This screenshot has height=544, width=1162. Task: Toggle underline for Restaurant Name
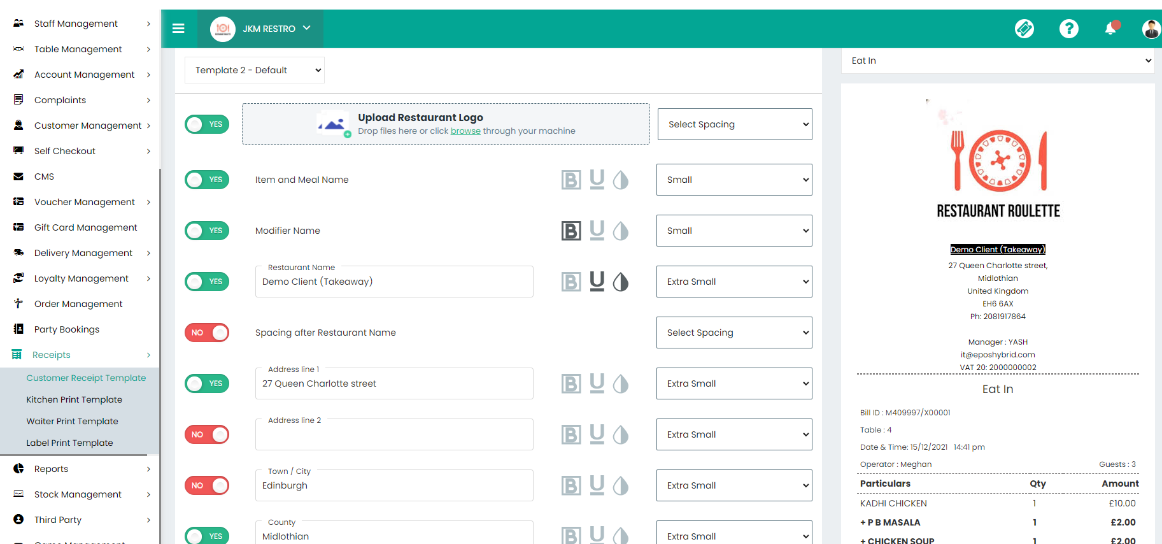597,282
